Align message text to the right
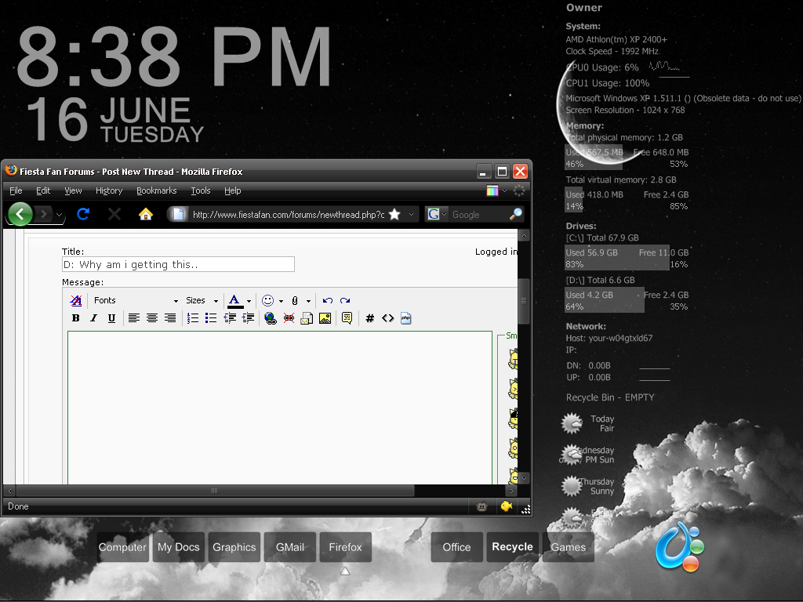The width and height of the screenshot is (803, 602). coord(170,318)
